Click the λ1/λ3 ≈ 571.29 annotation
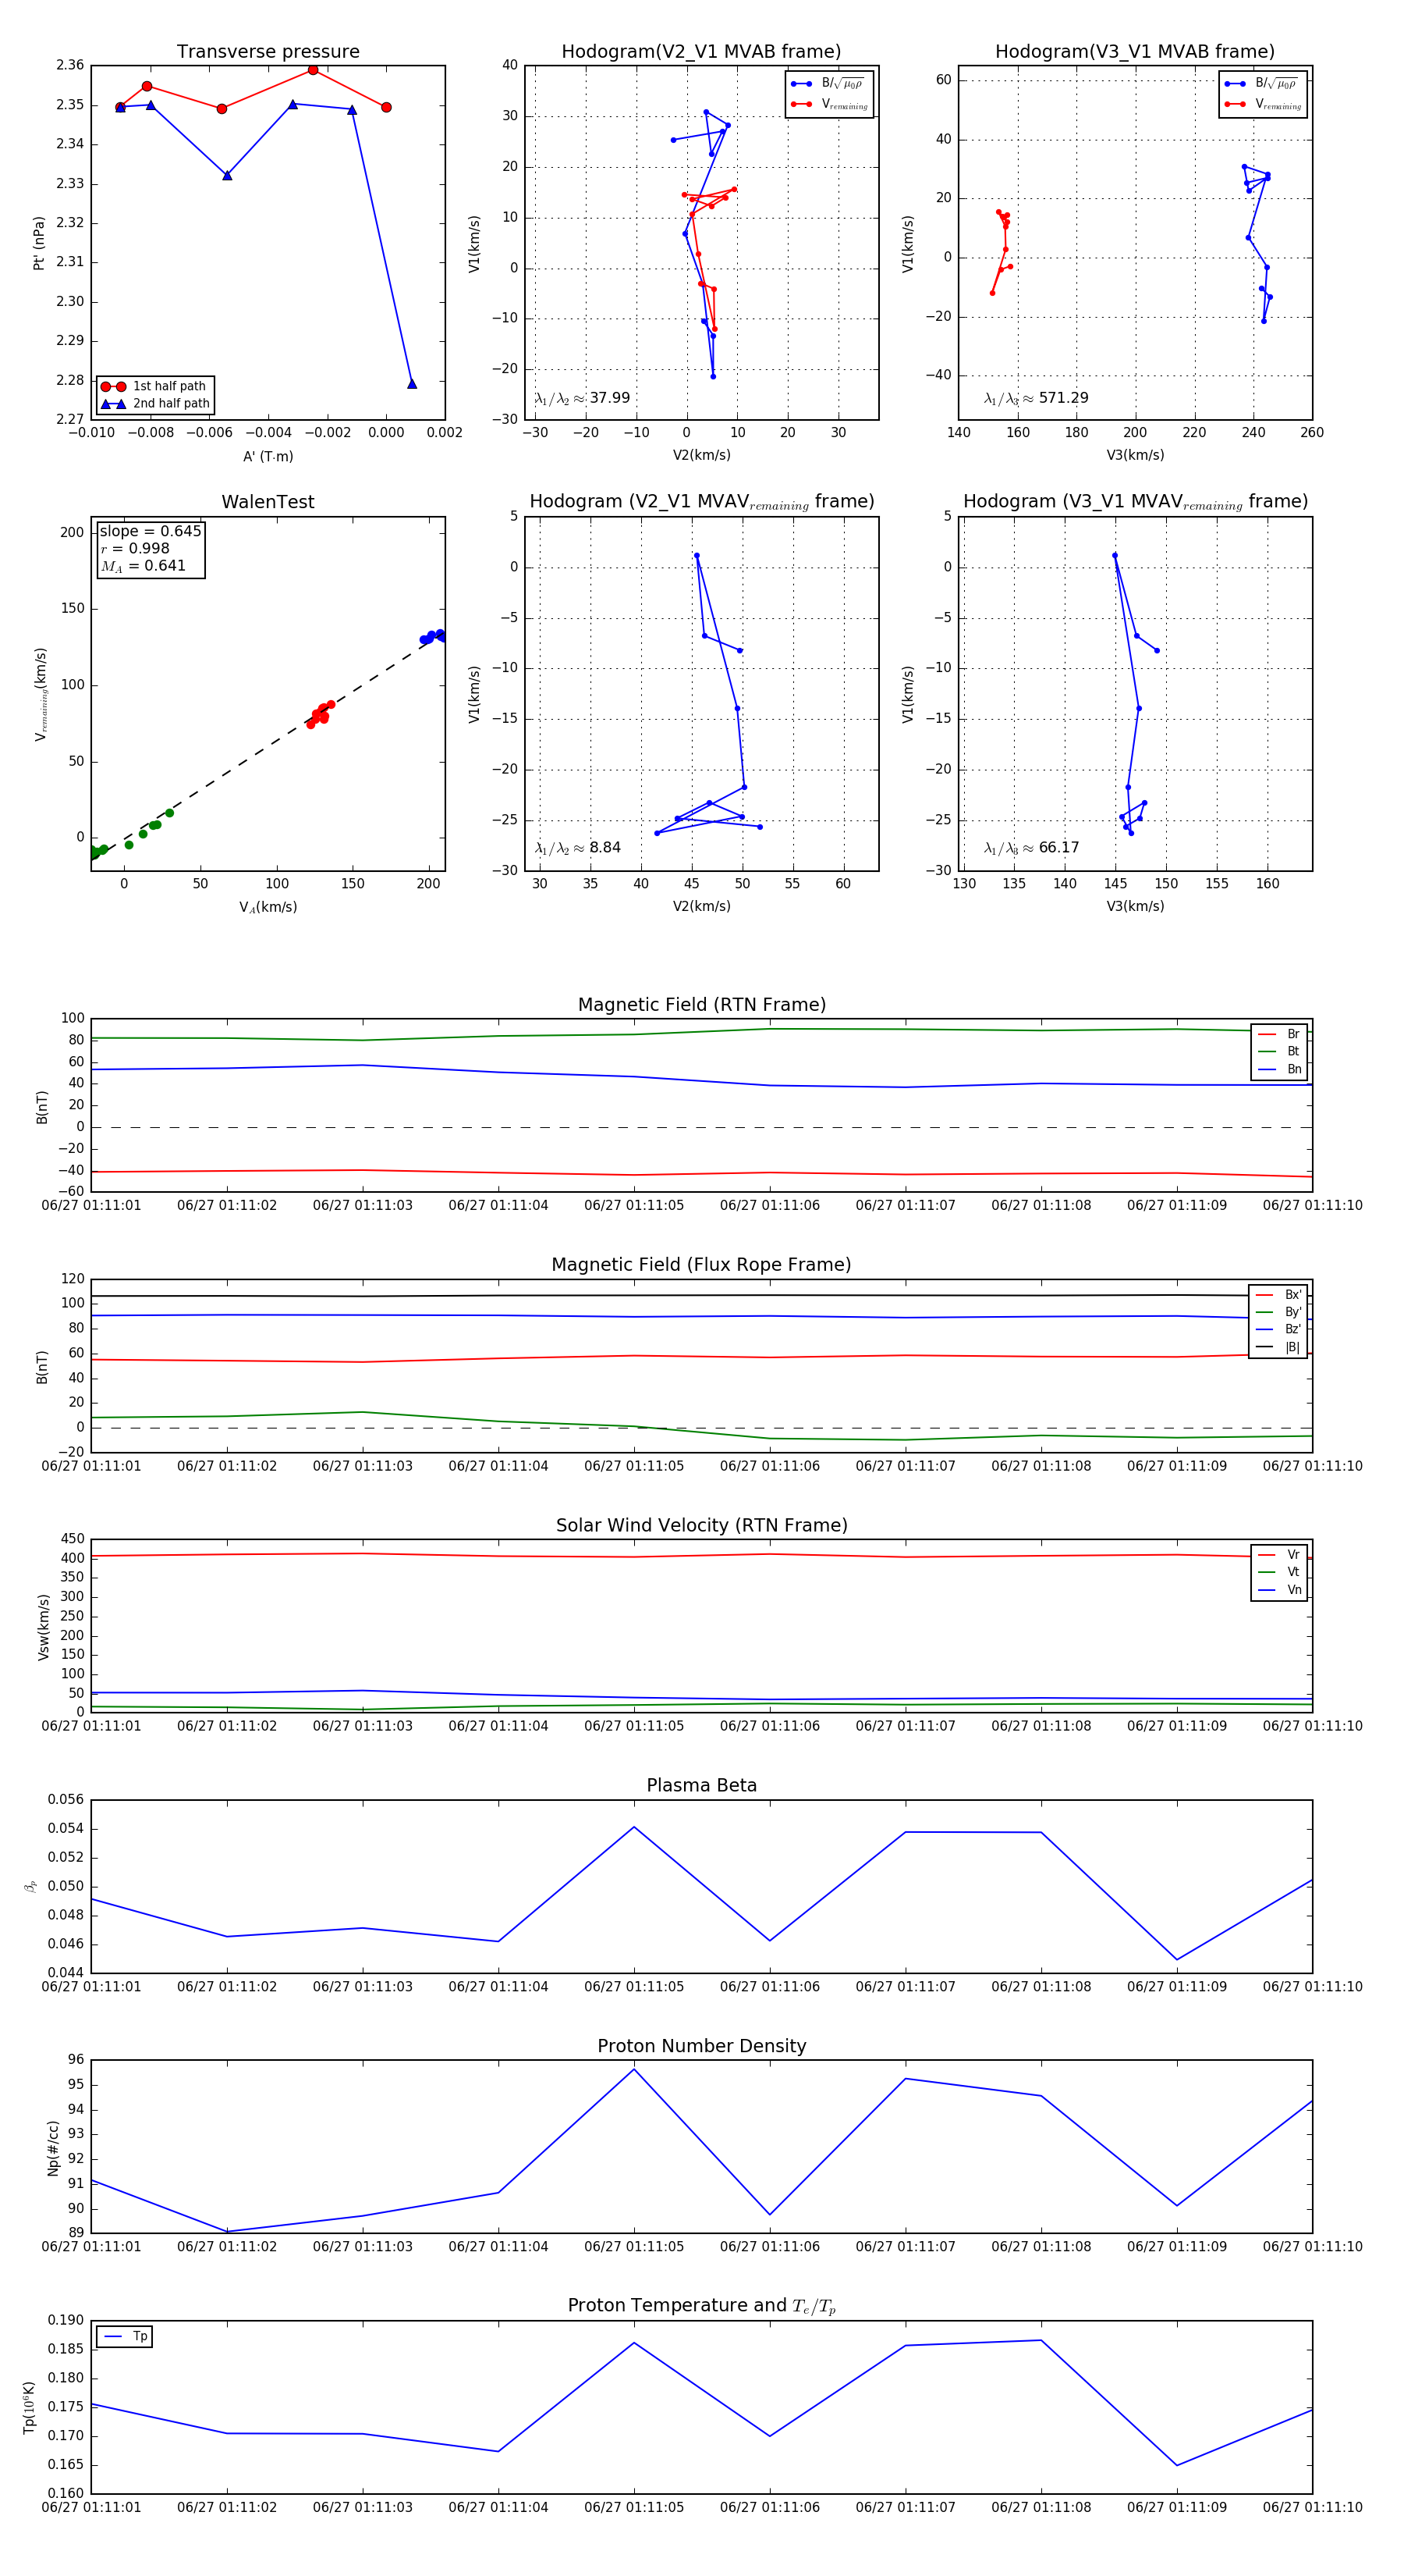The image size is (1404, 2576). [x=1035, y=398]
